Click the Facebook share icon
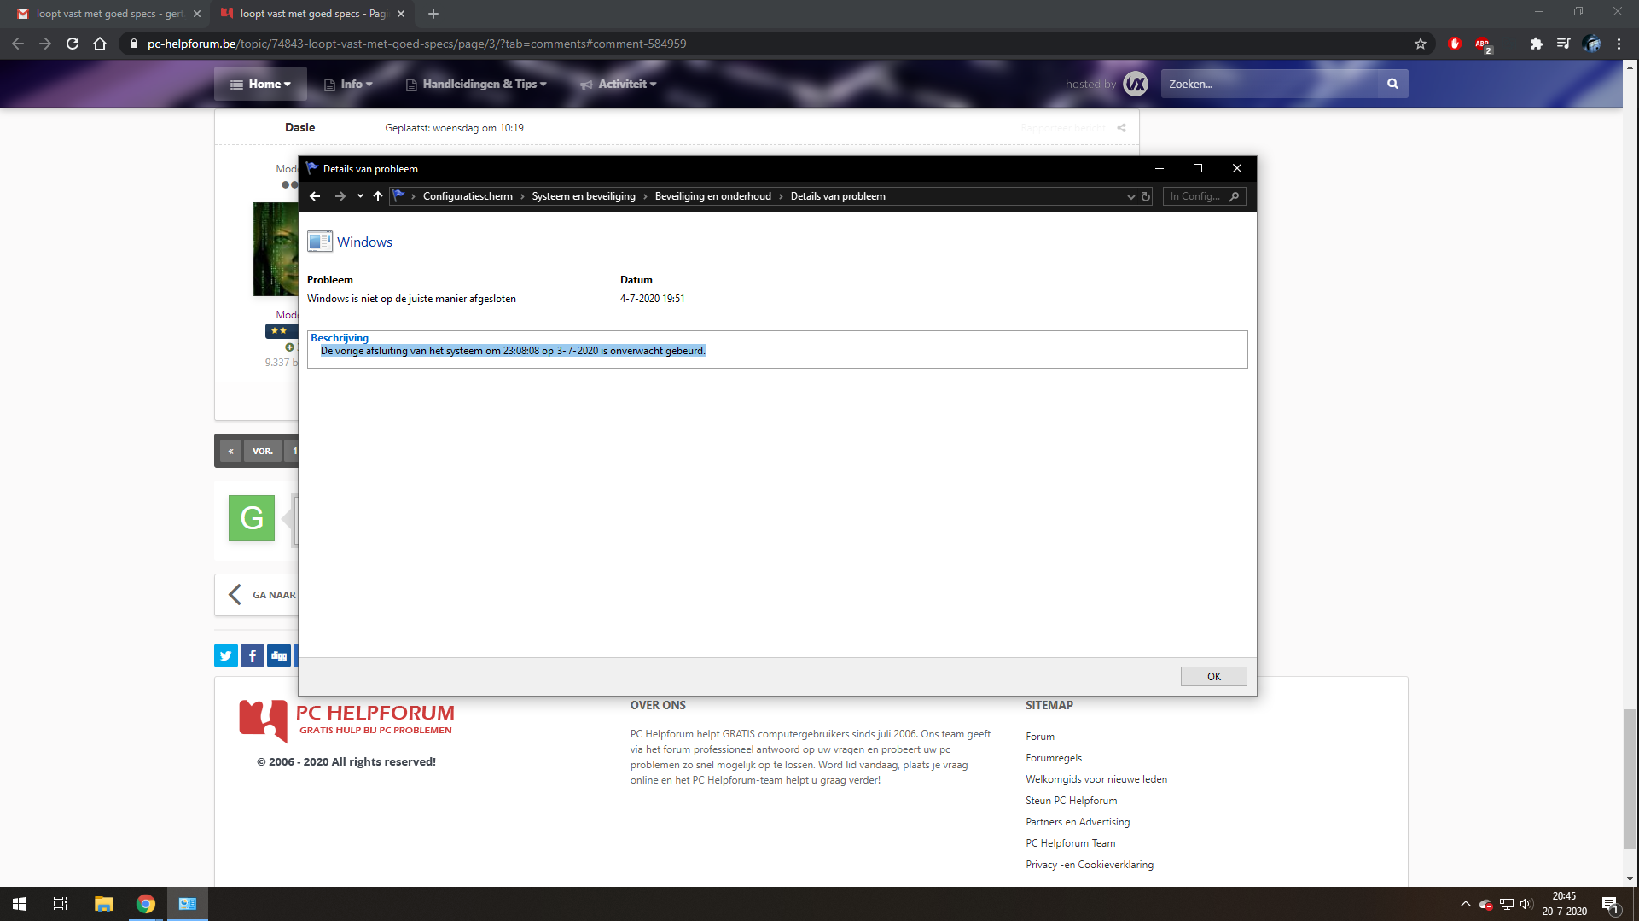Screen dimensions: 1639x921 point(253,656)
